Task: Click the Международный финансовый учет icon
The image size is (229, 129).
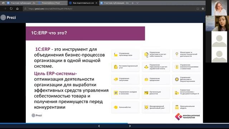Action: click(146, 107)
